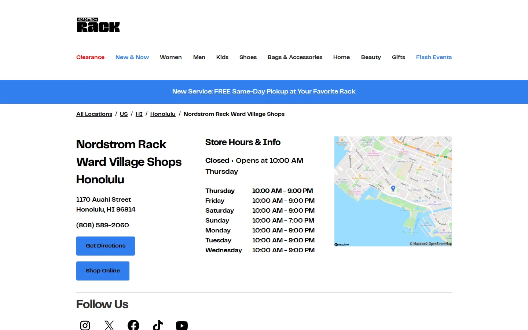Select the Sunday hours row

pos(260,220)
